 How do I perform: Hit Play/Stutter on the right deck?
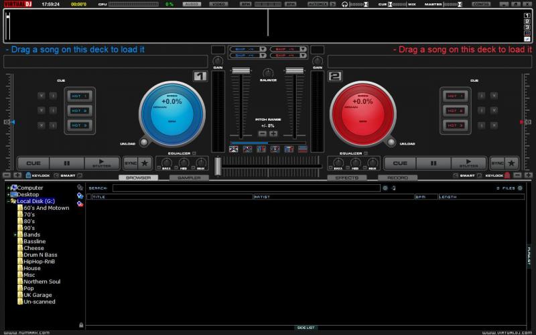pos(468,163)
